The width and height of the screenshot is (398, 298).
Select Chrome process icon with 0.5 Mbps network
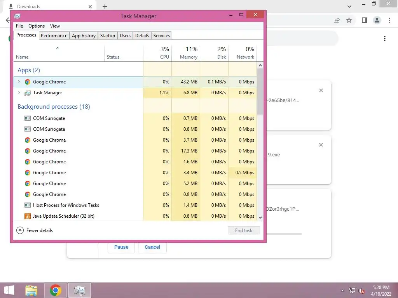(28, 173)
